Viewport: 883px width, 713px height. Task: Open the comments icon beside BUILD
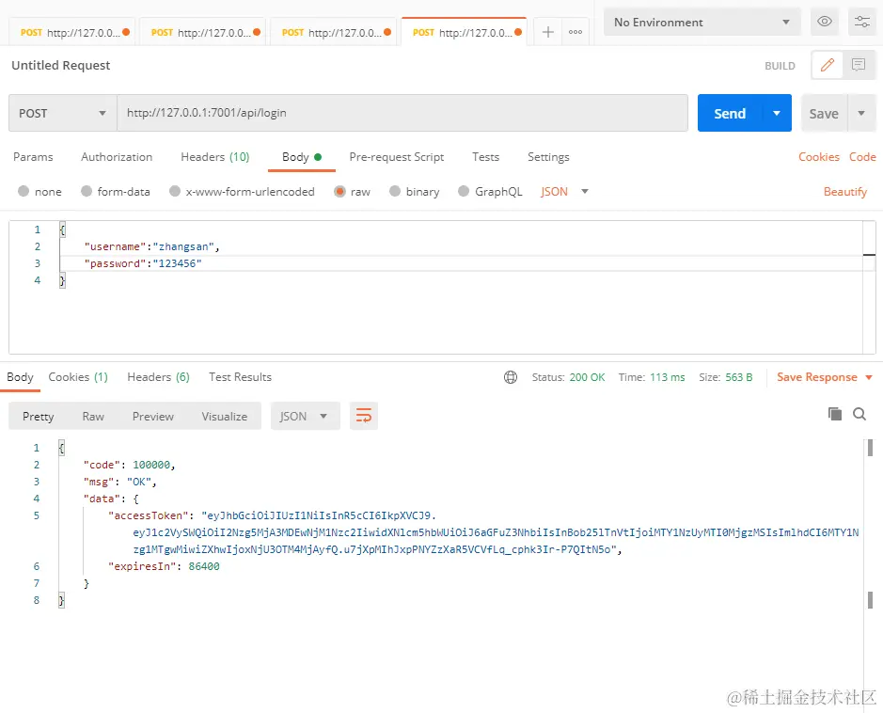coord(859,65)
